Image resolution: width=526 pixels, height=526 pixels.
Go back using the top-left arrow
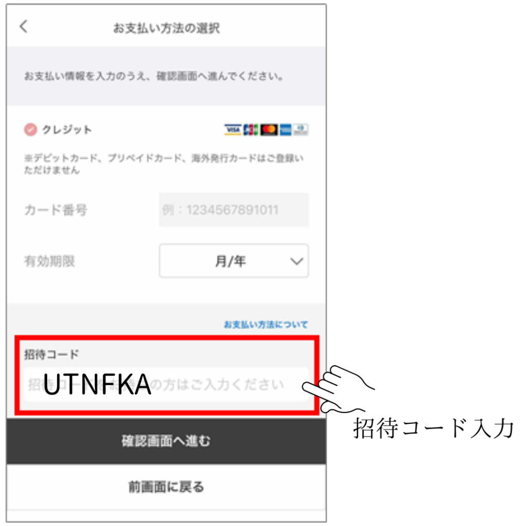coord(24,26)
